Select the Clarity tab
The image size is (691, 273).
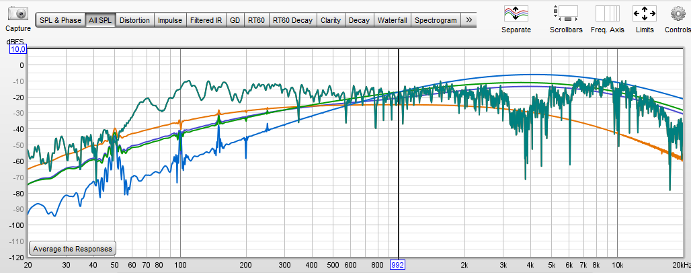330,20
